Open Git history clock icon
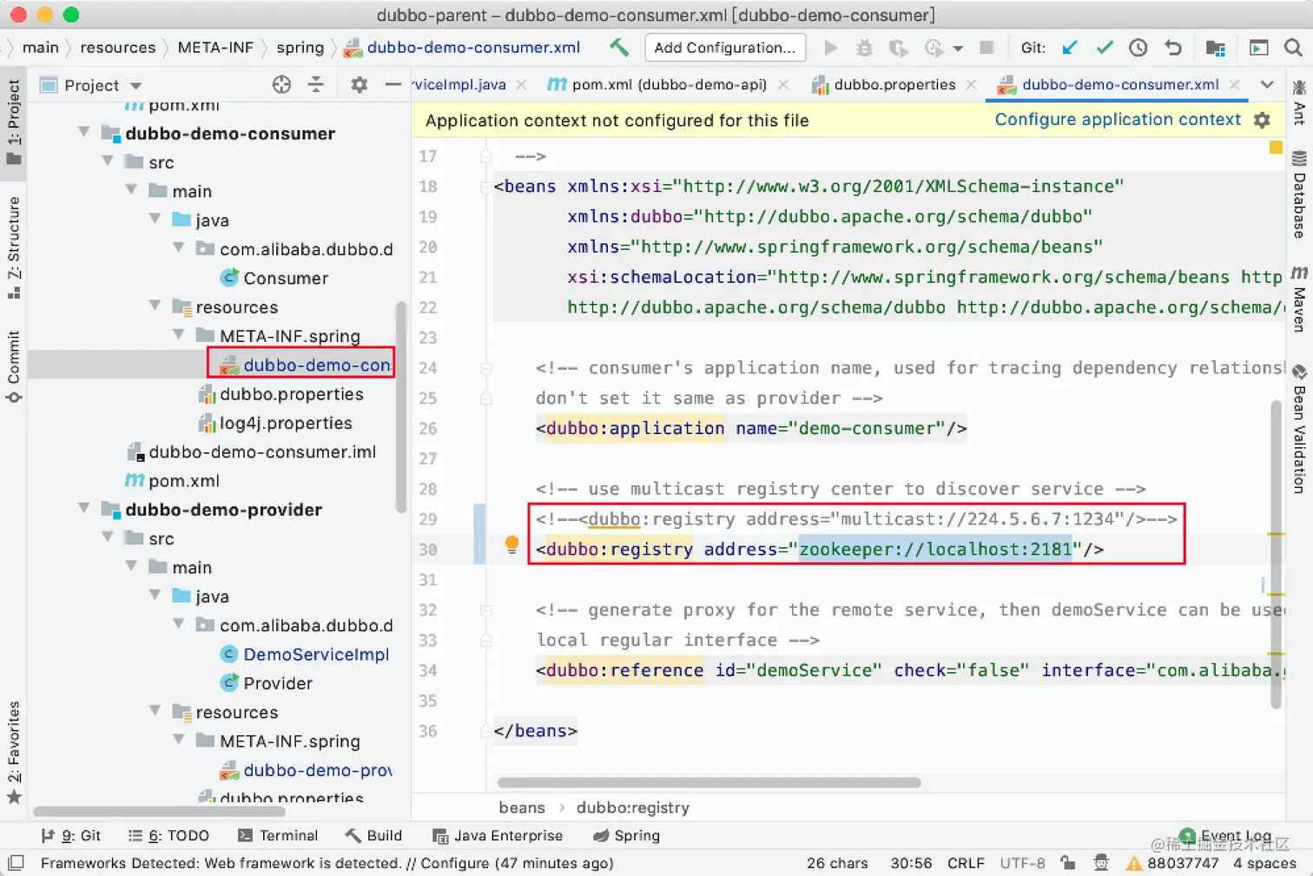 click(1138, 48)
